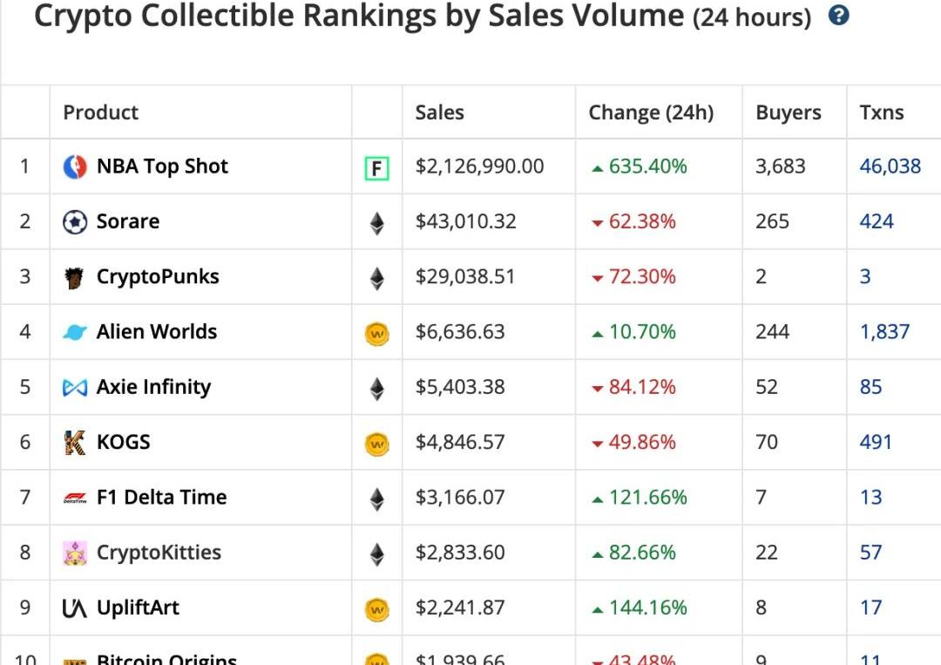Screen dimensions: 941x665
Task: Click the UpliftArt logo icon
Action: tap(75, 608)
